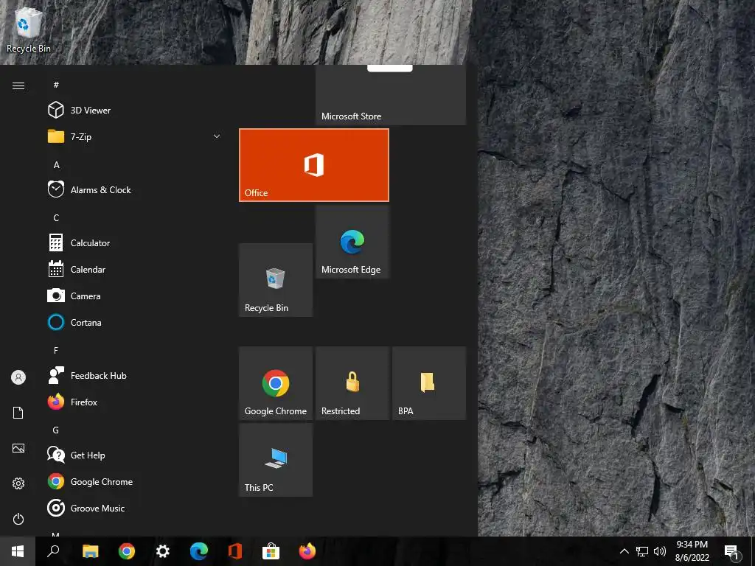Open the volume speaker tray icon
755x566 pixels.
pos(660,551)
